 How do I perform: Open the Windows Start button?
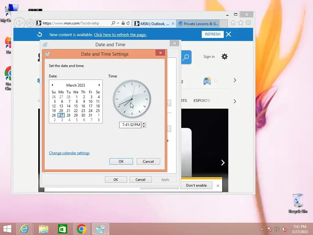pos(7,229)
